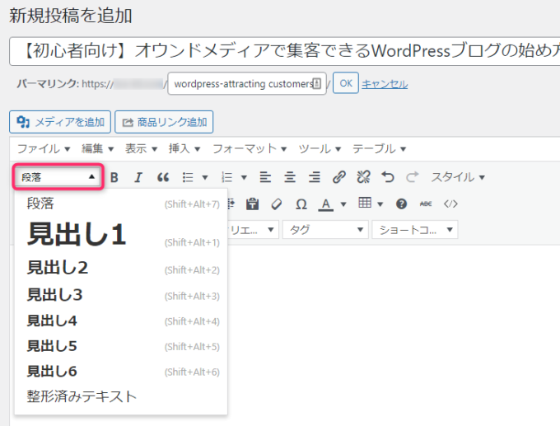This screenshot has height=426, width=560.
Task: Insert a table with grid icon
Action: click(365, 203)
